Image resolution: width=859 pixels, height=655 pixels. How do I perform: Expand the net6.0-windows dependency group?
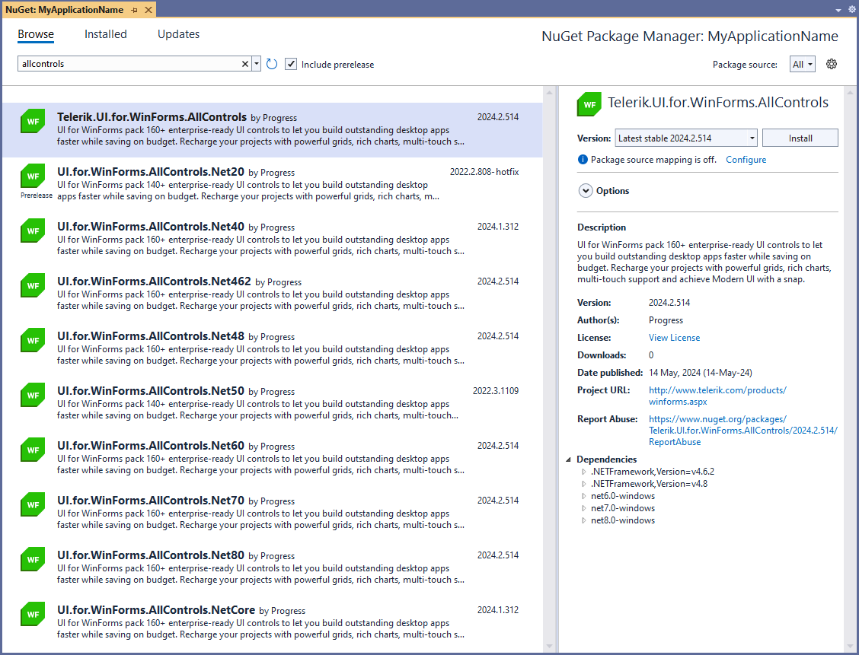(584, 496)
